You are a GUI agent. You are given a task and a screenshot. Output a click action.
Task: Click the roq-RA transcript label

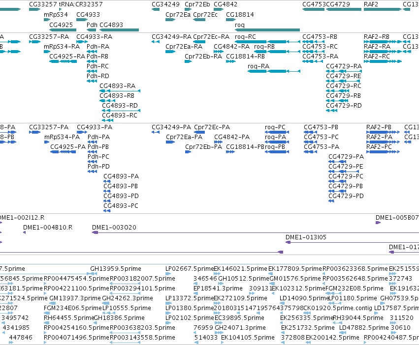point(258,66)
